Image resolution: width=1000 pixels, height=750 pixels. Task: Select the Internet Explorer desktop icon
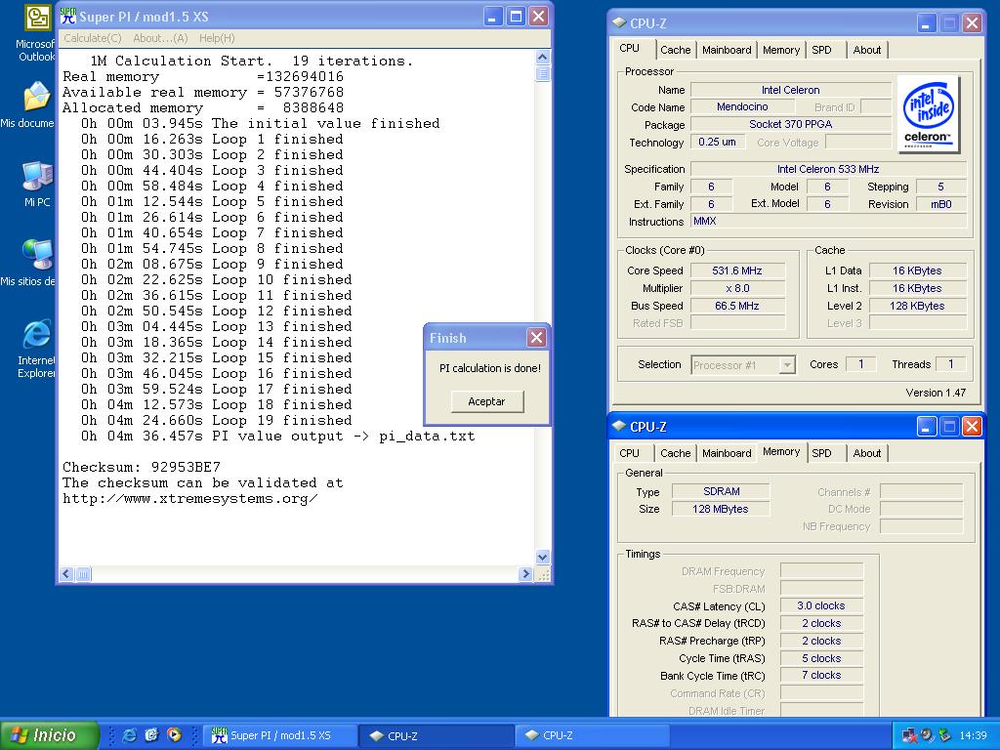click(37, 334)
